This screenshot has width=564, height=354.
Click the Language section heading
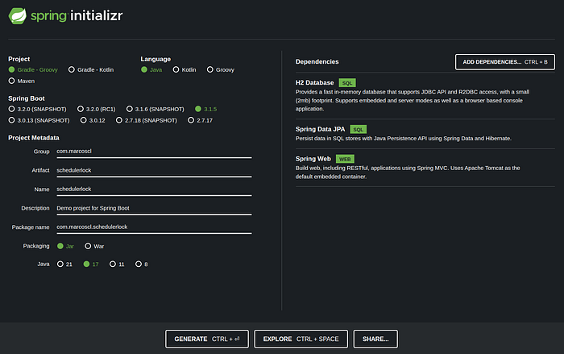click(156, 59)
